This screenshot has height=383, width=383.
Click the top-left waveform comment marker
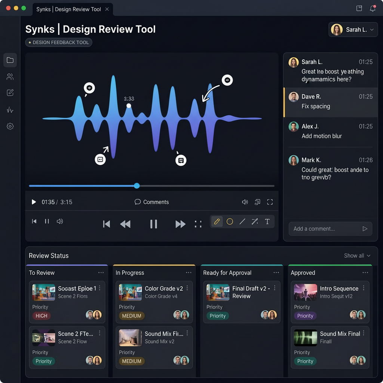coord(89,88)
